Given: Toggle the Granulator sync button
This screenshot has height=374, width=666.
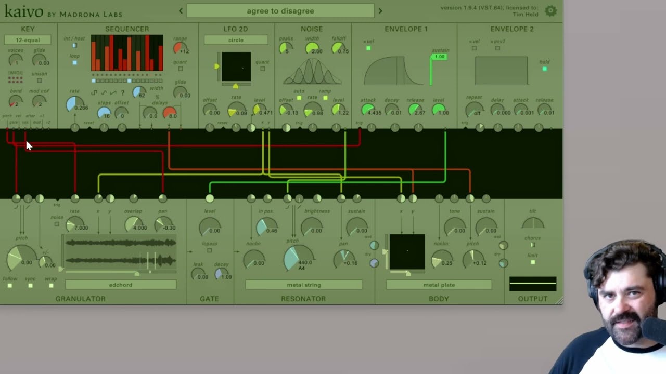Looking at the screenshot, I should tap(30, 286).
